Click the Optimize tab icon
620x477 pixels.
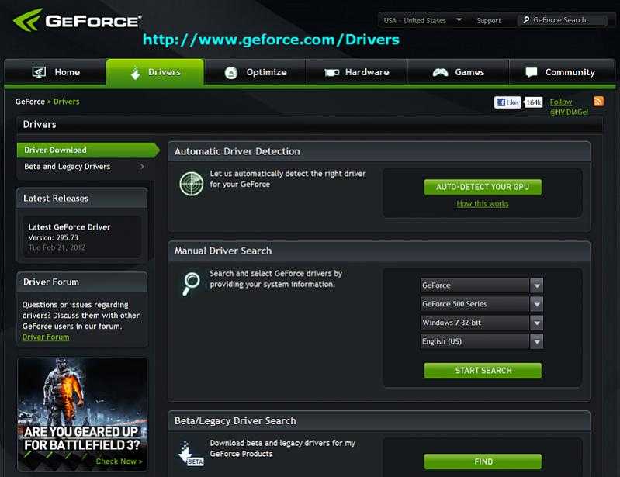coord(231,73)
